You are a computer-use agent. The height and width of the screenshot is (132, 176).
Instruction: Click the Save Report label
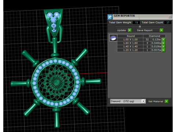[x=145, y=30]
